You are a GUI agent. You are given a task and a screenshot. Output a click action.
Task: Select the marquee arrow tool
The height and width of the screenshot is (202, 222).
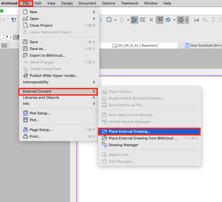(x=6, y=37)
